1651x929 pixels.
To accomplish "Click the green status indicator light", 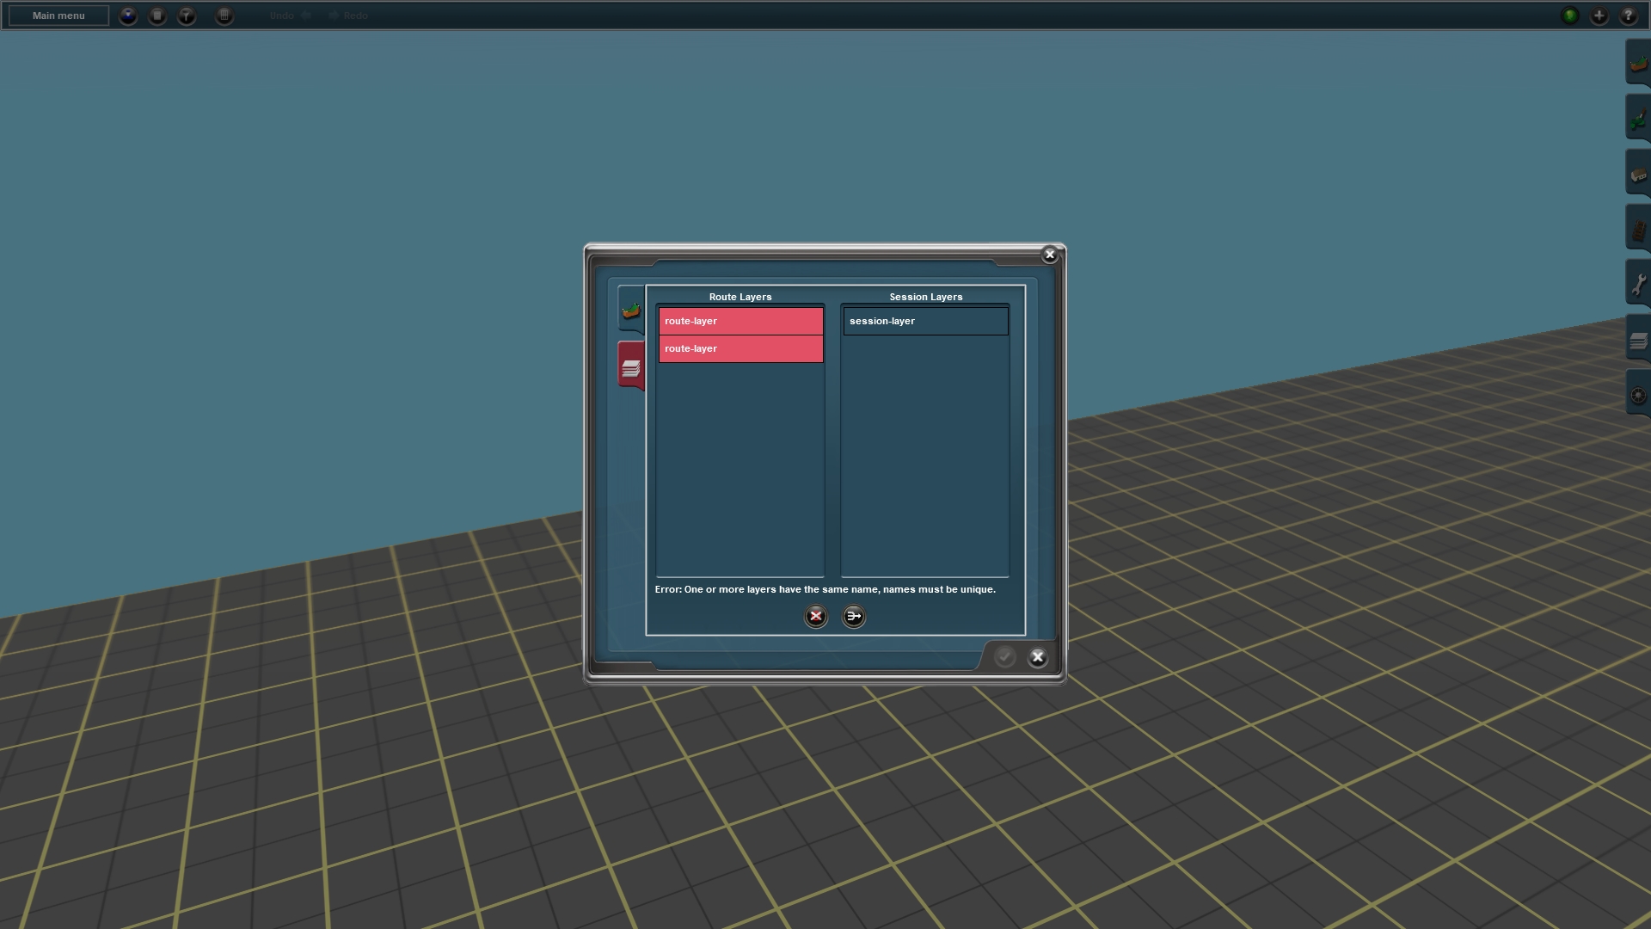I will pos(1570,15).
